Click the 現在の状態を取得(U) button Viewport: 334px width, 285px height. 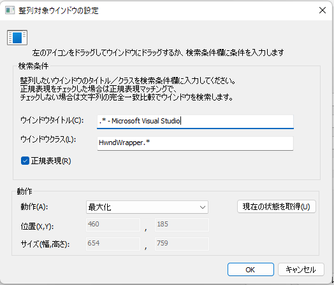pyautogui.click(x=276, y=206)
